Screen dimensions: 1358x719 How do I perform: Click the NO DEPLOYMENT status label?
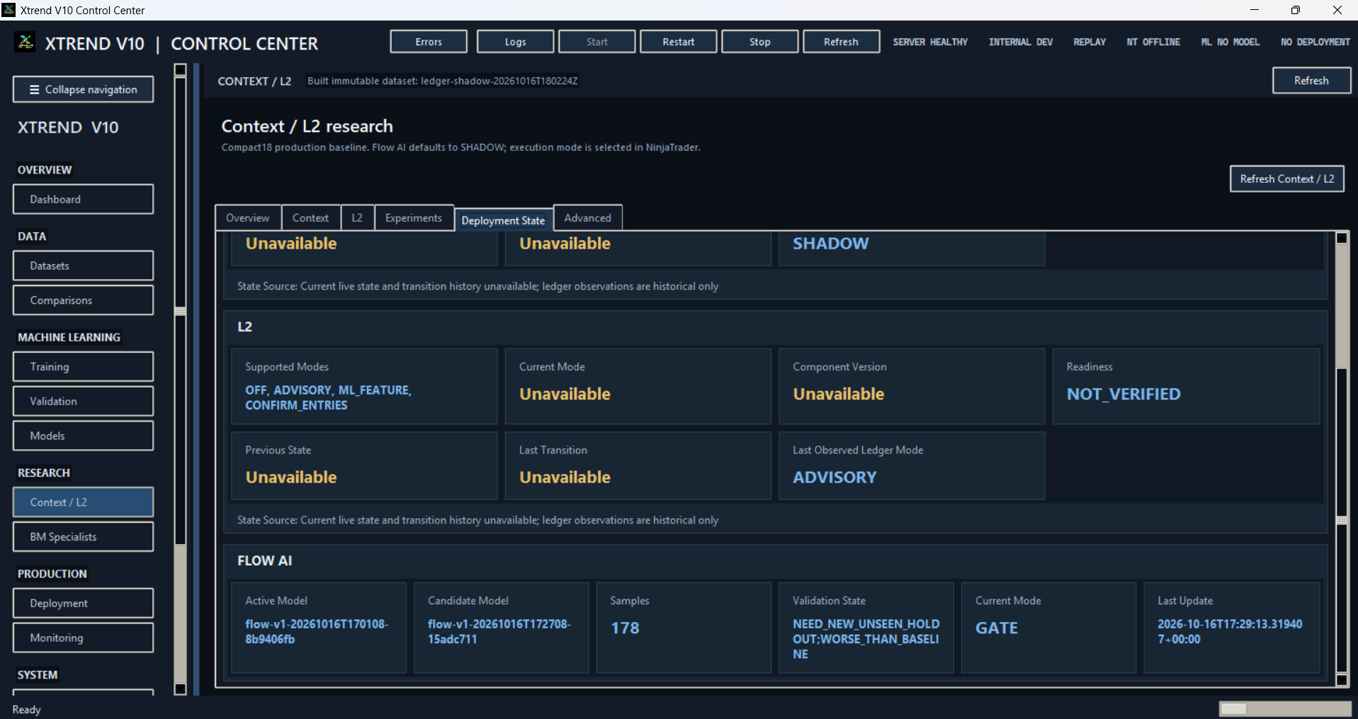[x=1315, y=42]
